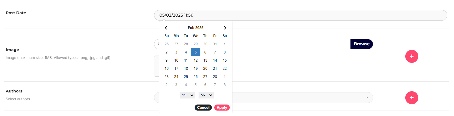Go to previous month in calendar

(x=166, y=28)
